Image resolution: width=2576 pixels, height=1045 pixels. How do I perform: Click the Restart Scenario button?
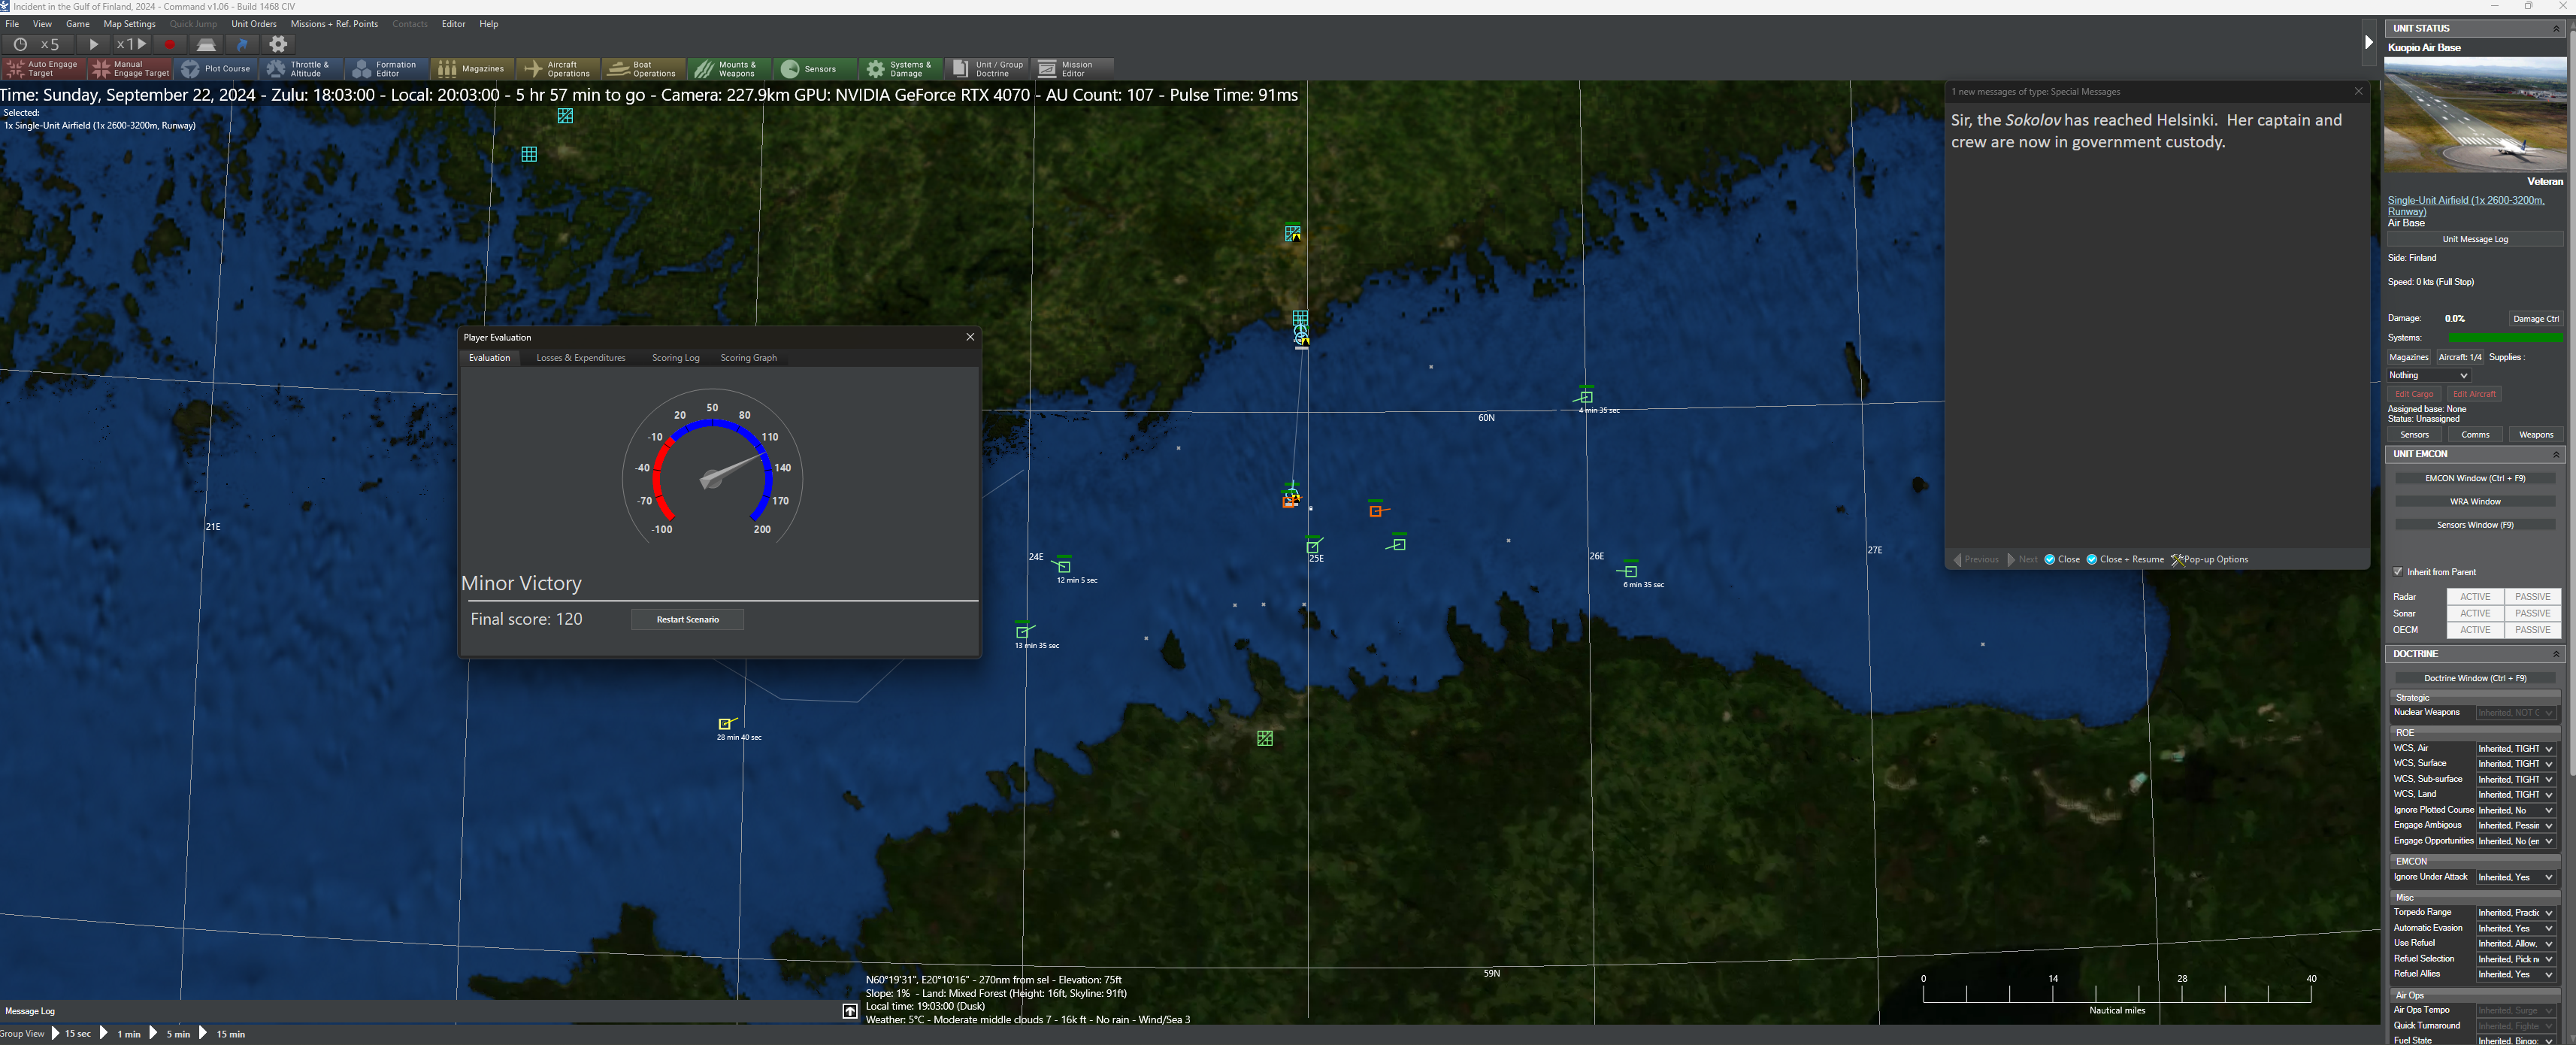pos(688,620)
